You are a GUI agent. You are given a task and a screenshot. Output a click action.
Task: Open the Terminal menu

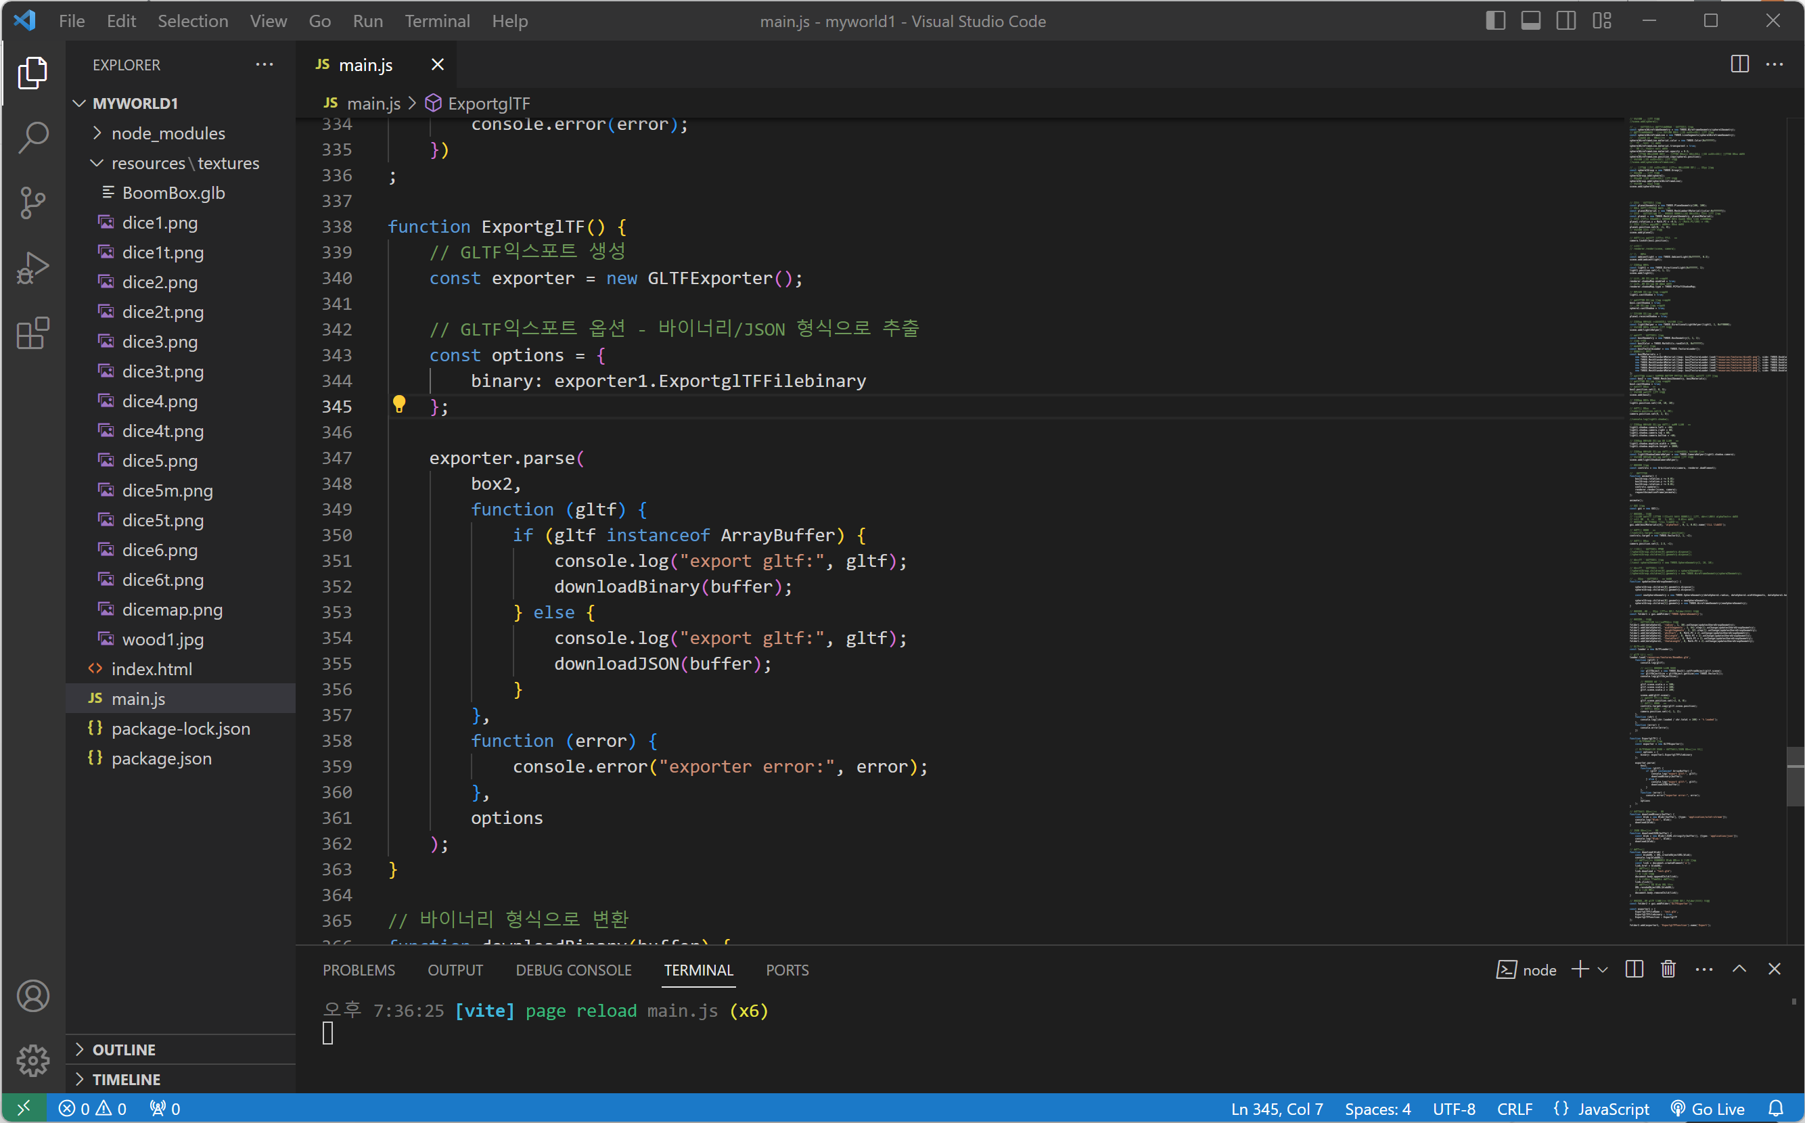tap(437, 21)
